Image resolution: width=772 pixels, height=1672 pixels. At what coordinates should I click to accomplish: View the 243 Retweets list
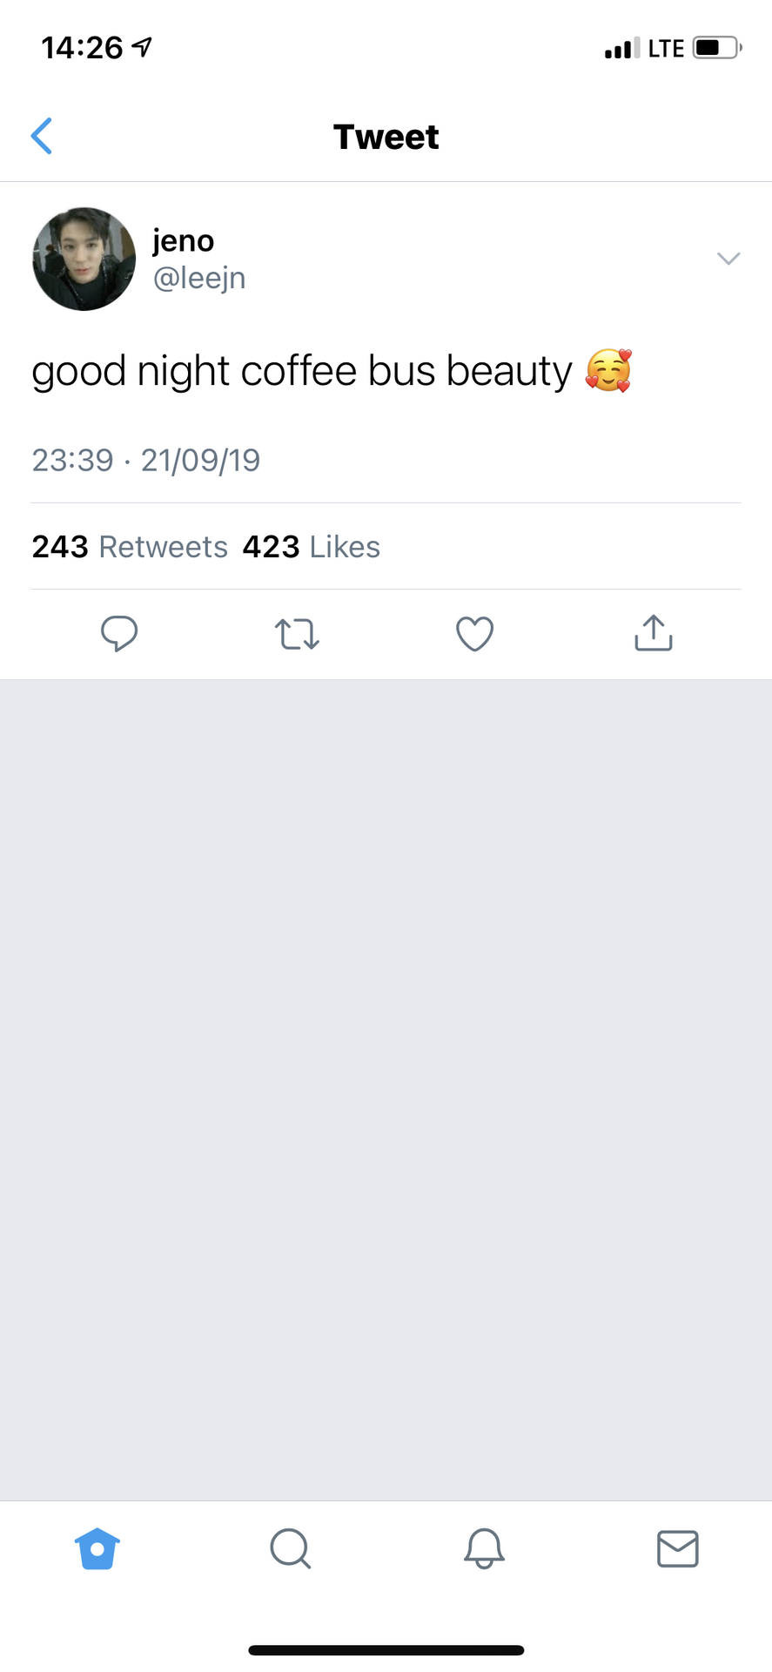click(130, 547)
